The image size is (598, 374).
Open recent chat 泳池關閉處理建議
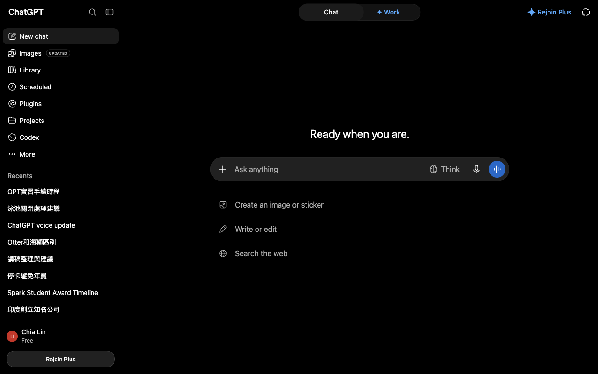click(61, 209)
